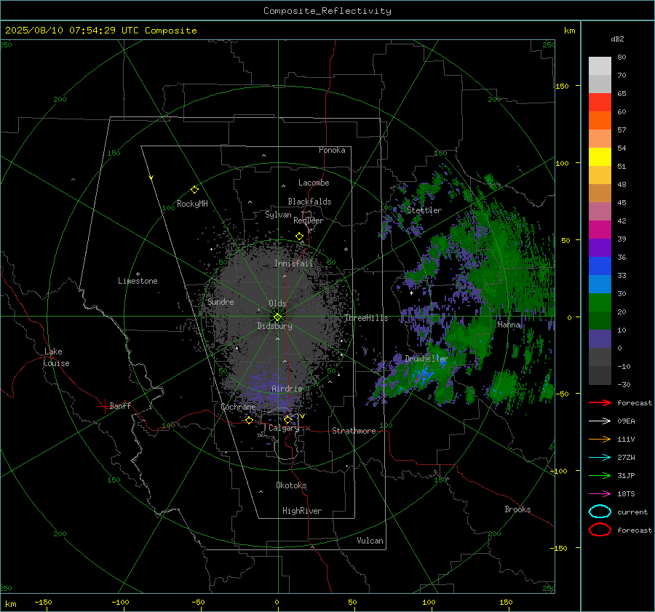Screen dimensions: 655x612
Task: Click the Drumheller label on the map
Action: [x=426, y=359]
